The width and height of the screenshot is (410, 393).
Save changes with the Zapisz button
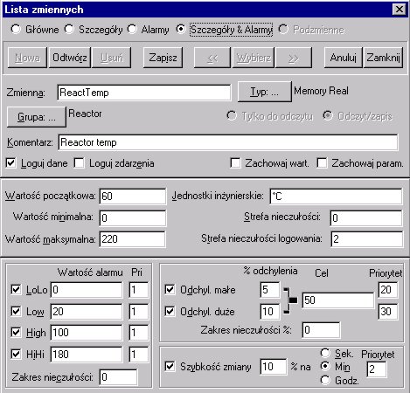pos(163,58)
